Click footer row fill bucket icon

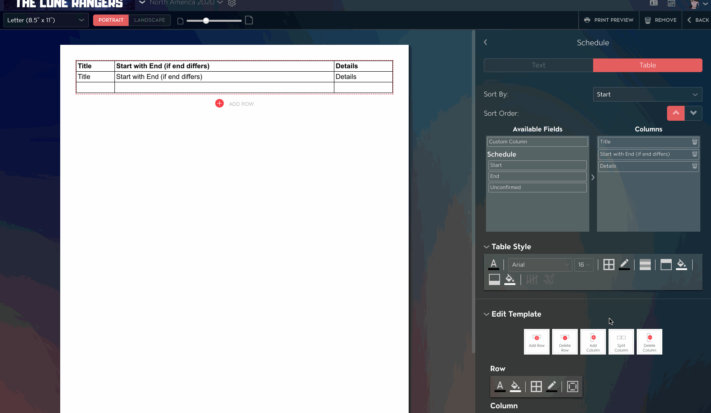coord(510,279)
